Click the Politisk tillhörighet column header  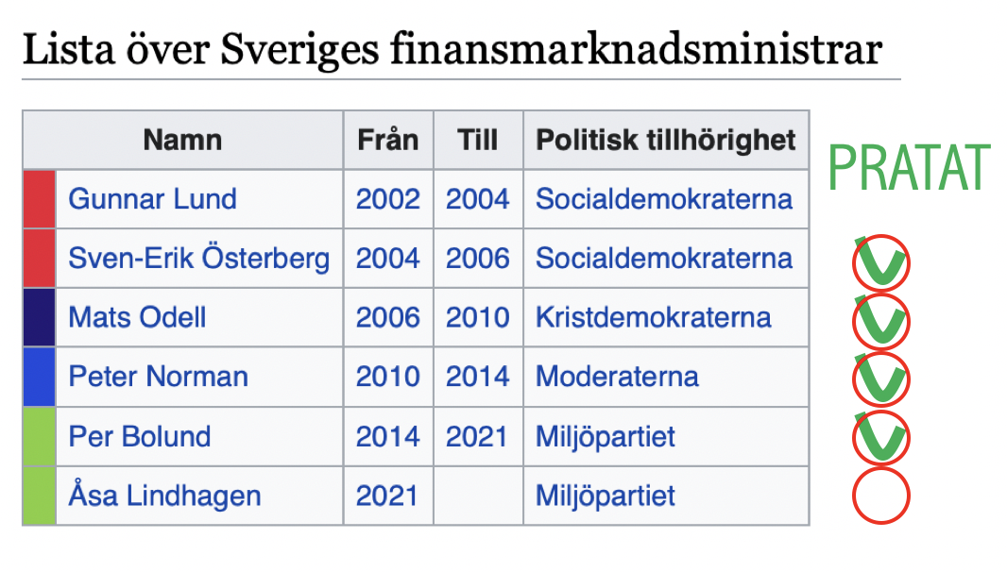pyautogui.click(x=666, y=141)
